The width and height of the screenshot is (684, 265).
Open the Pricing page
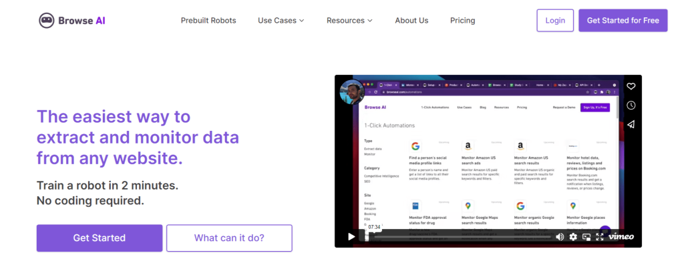[x=463, y=21]
